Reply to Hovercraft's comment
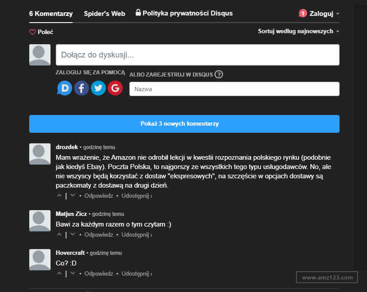This screenshot has height=292, width=367. (99, 273)
